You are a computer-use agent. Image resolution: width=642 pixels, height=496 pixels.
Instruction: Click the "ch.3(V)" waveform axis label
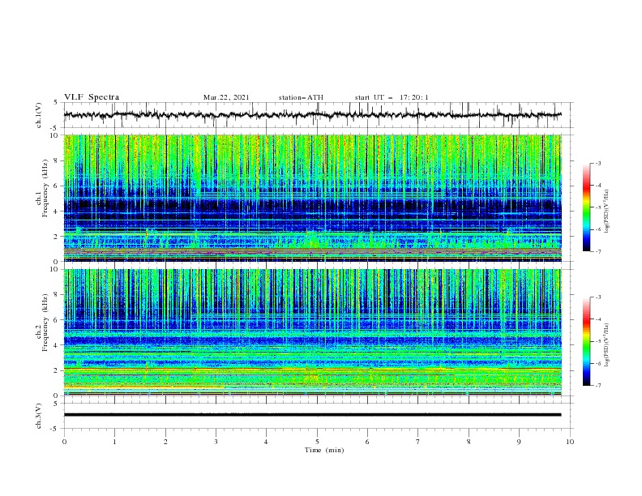[39, 416]
